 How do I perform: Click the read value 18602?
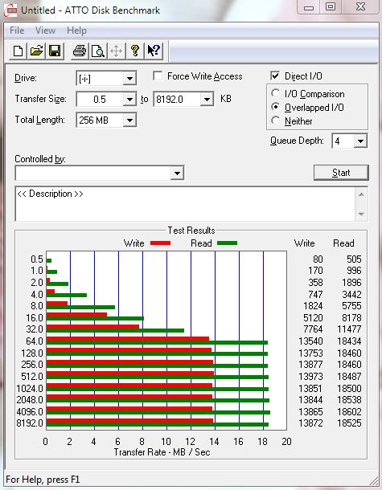(x=349, y=411)
